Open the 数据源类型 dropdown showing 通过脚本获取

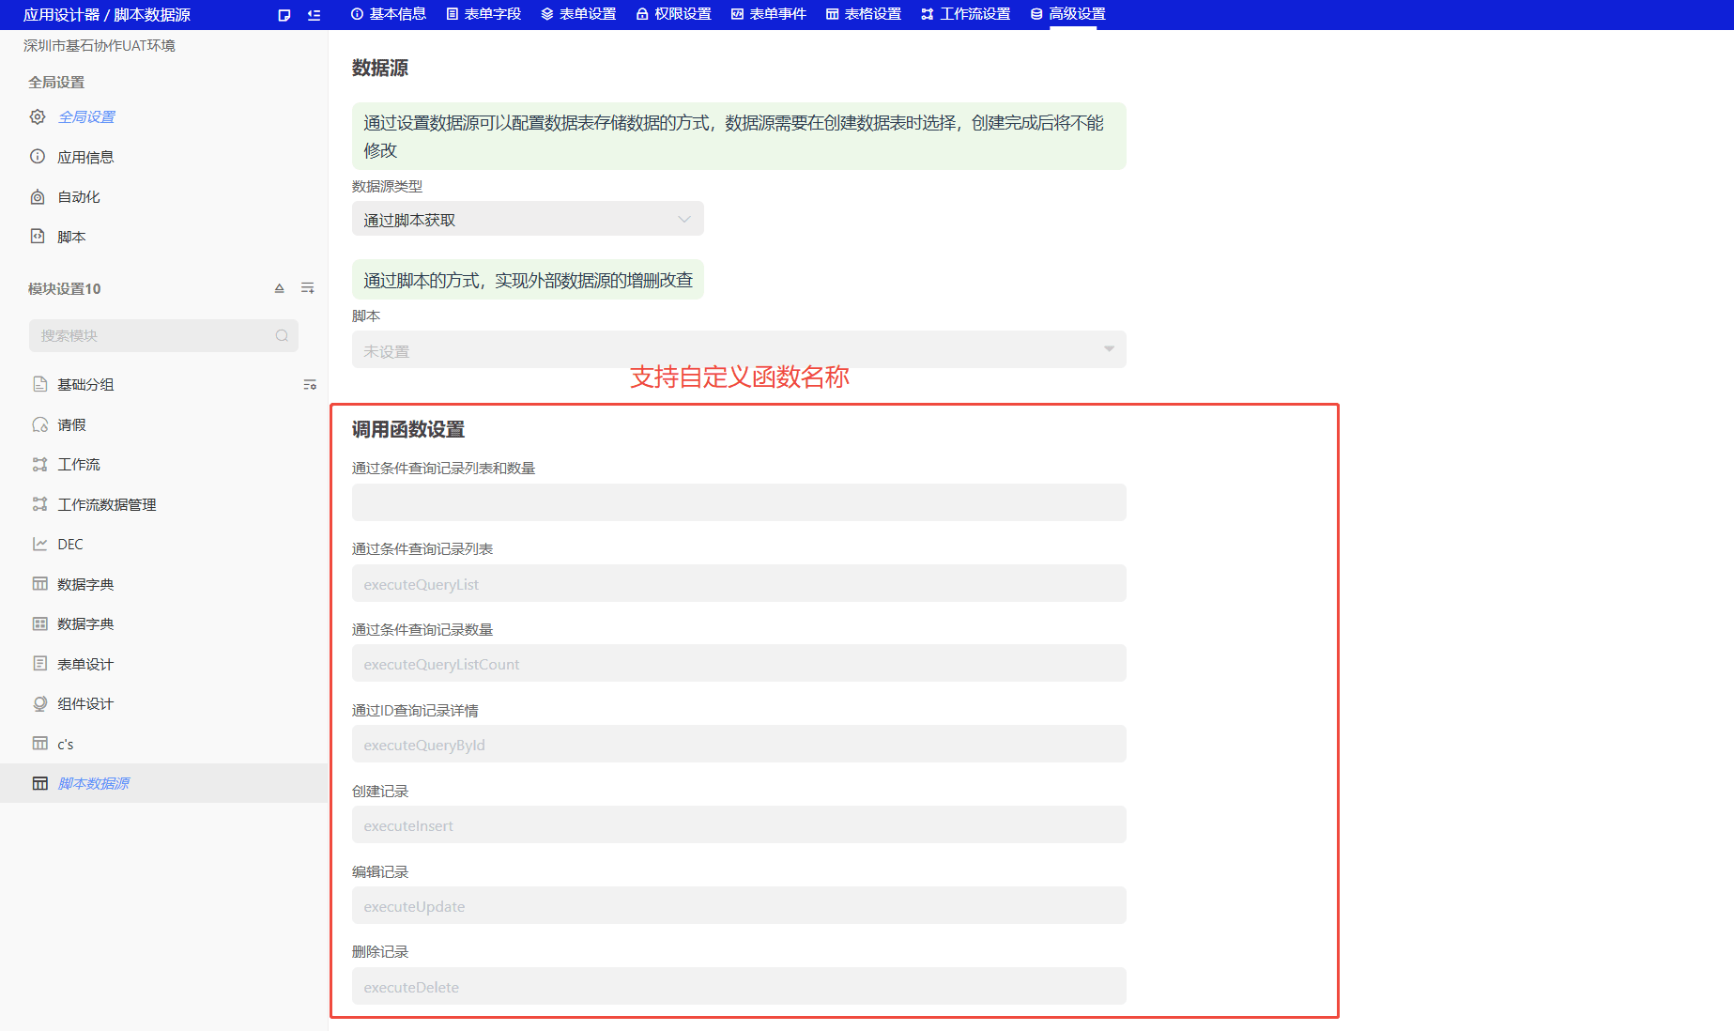coord(527,220)
